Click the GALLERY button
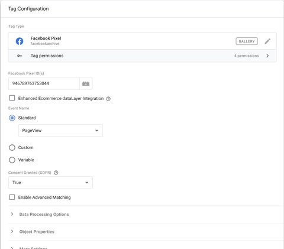The width and height of the screenshot is (284, 249). (x=247, y=41)
